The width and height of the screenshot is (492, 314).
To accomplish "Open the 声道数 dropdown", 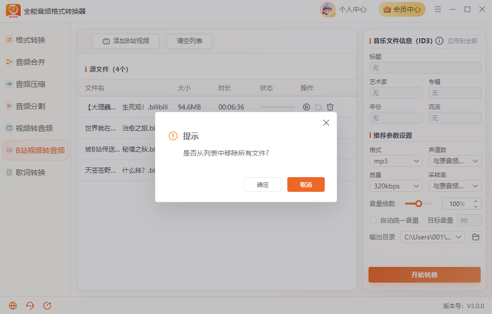I will point(455,161).
